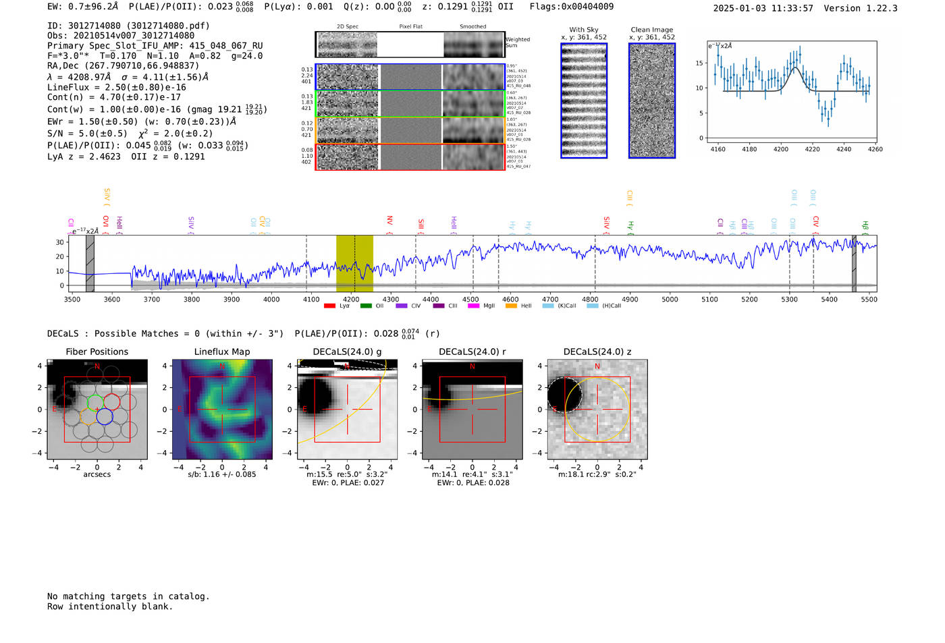The width and height of the screenshot is (945, 643).
Task: Click the blue fiber circle in Fiber Positions
Action: [x=105, y=417]
